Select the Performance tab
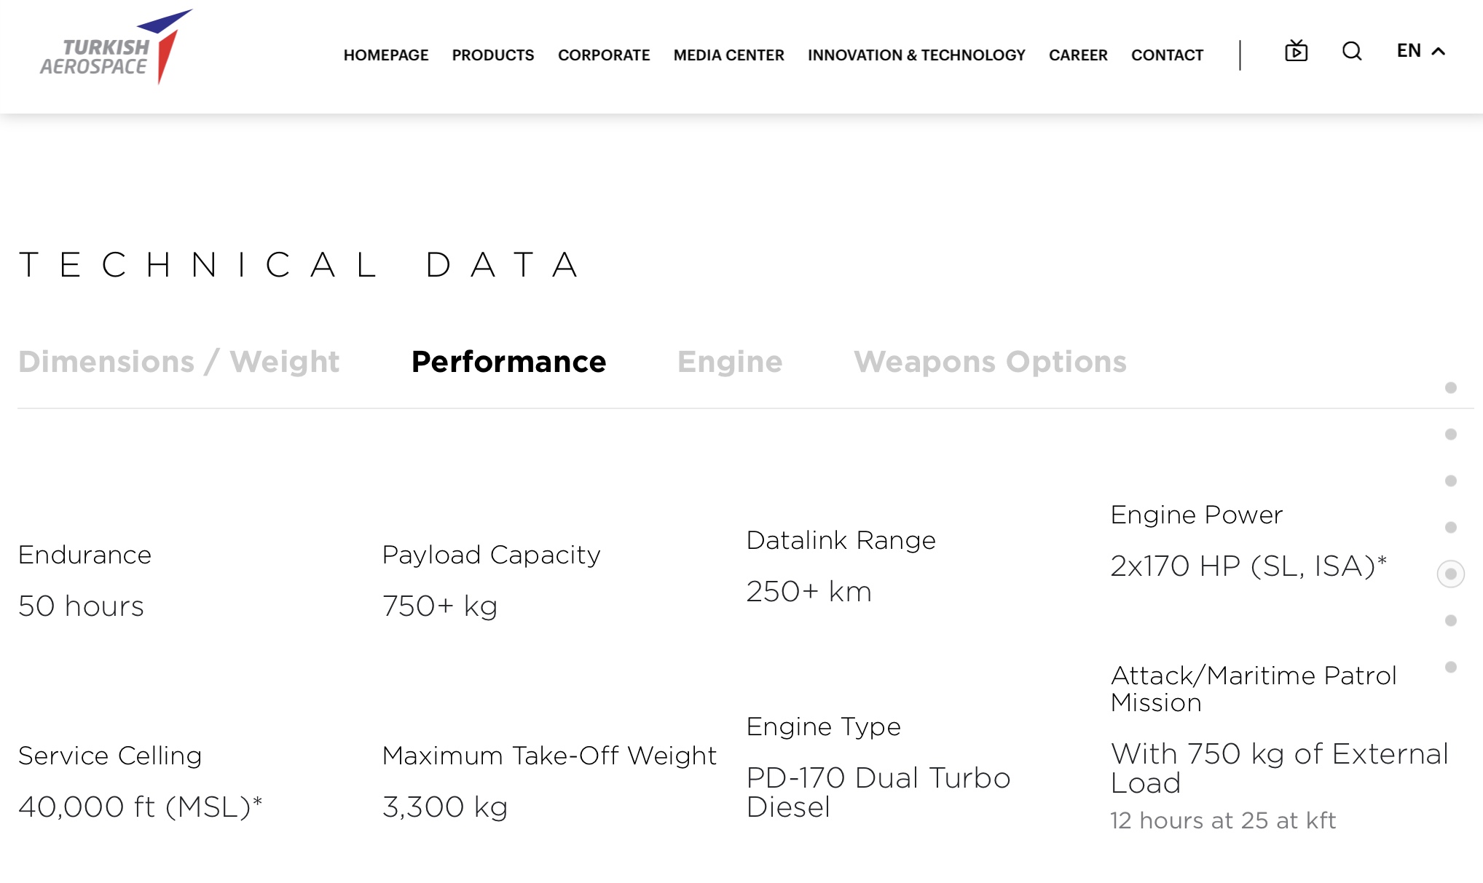This screenshot has width=1483, height=883. tap(508, 362)
